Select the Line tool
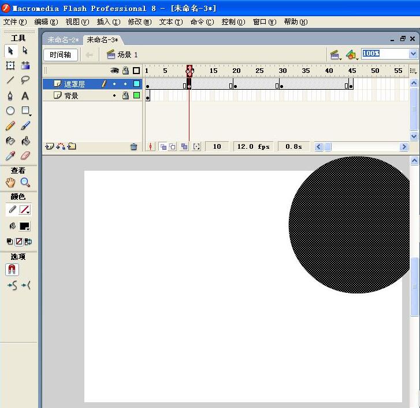The height and width of the screenshot is (408, 420). (x=10, y=80)
